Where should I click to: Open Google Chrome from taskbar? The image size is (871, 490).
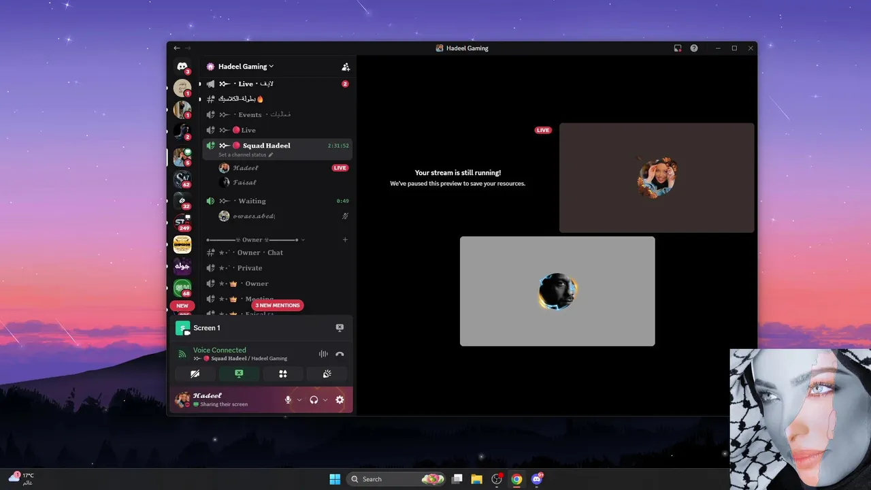click(x=516, y=479)
